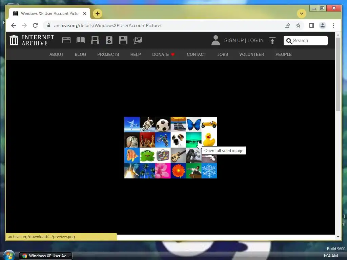347x260 pixels.
Task: Reload the page with the refresh icon
Action: pyautogui.click(x=35, y=25)
